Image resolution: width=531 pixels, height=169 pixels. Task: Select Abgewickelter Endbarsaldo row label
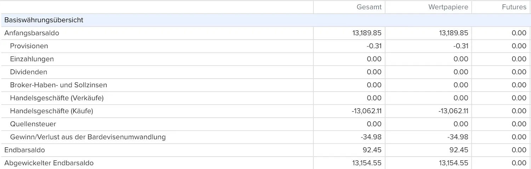coord(49,163)
